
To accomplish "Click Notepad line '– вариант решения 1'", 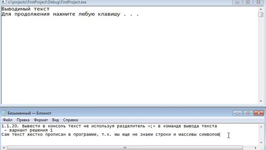I will tap(28, 130).
